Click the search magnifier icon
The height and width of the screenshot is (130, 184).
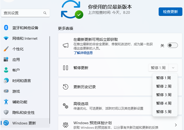point(45,13)
